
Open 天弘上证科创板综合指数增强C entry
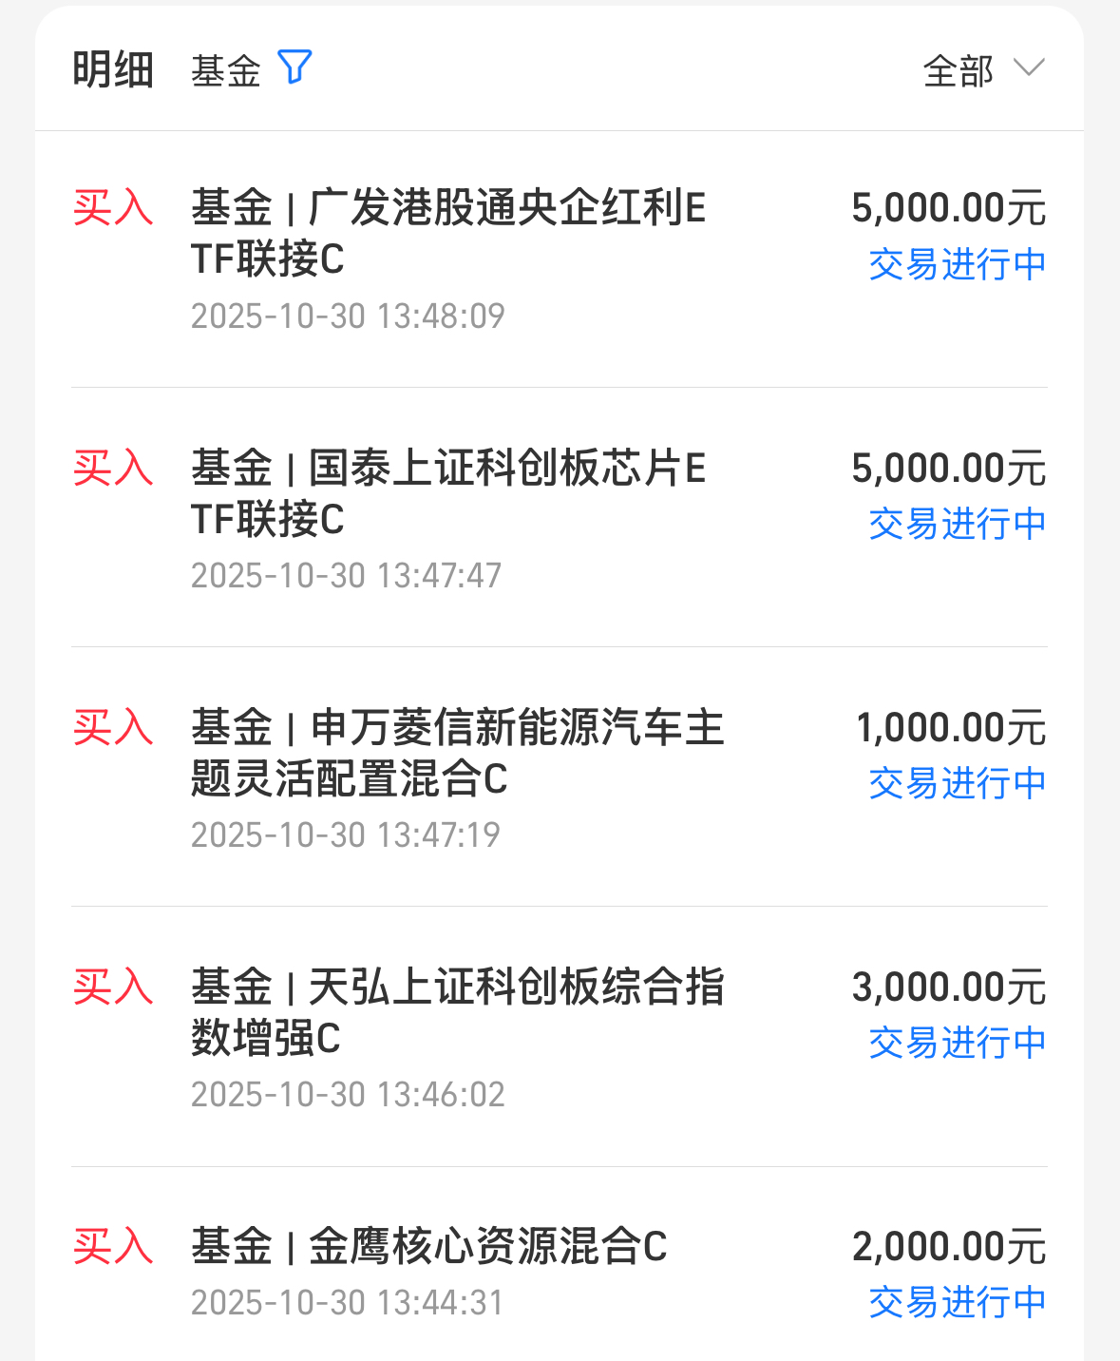(x=560, y=1037)
